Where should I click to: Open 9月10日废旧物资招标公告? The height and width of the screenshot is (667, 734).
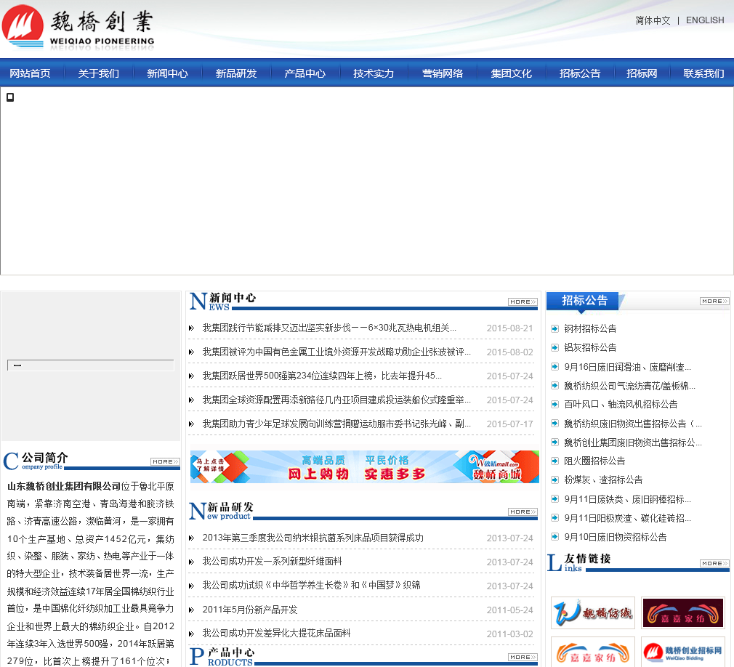pos(616,537)
